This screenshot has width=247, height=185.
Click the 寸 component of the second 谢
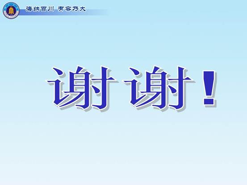(x=181, y=87)
